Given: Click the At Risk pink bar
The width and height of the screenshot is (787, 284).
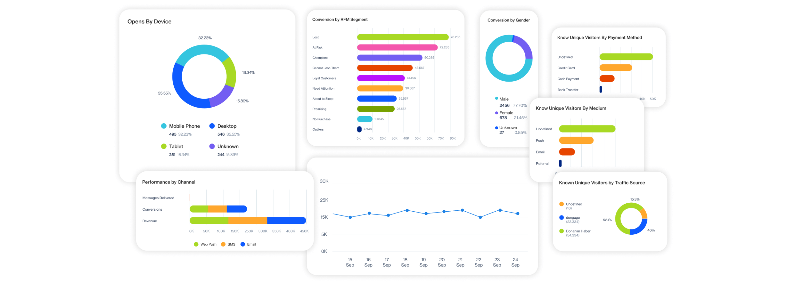Looking at the screenshot, I should click(x=397, y=47).
